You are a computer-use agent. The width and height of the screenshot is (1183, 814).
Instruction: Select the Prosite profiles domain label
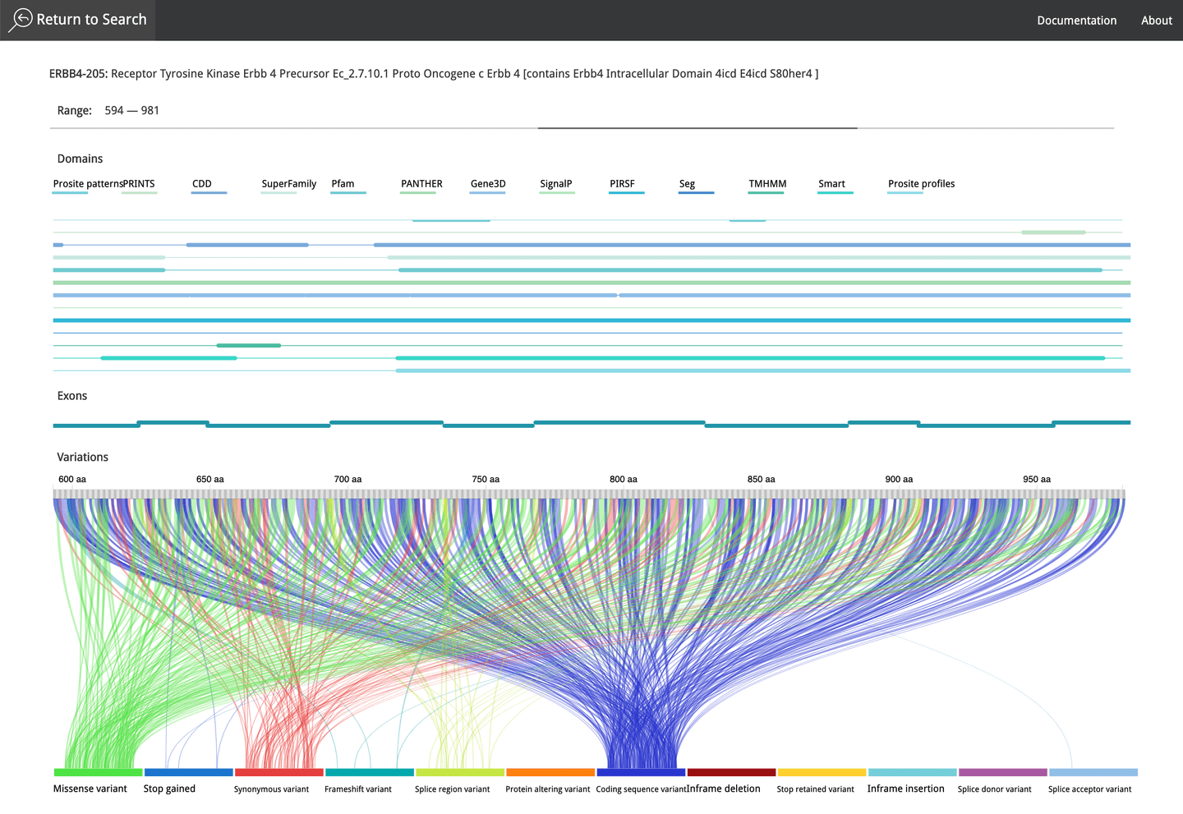point(921,184)
